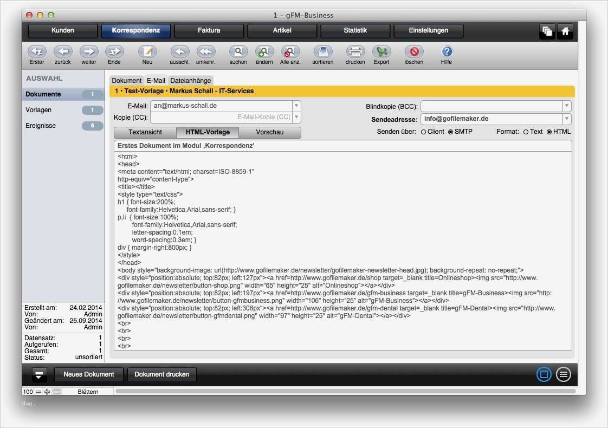Click inside the HTML source code area

point(343,251)
